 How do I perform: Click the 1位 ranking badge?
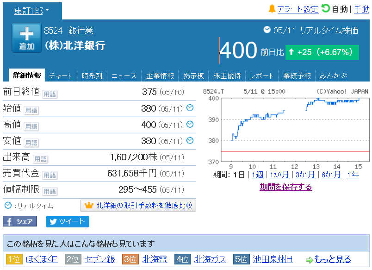coord(14,259)
